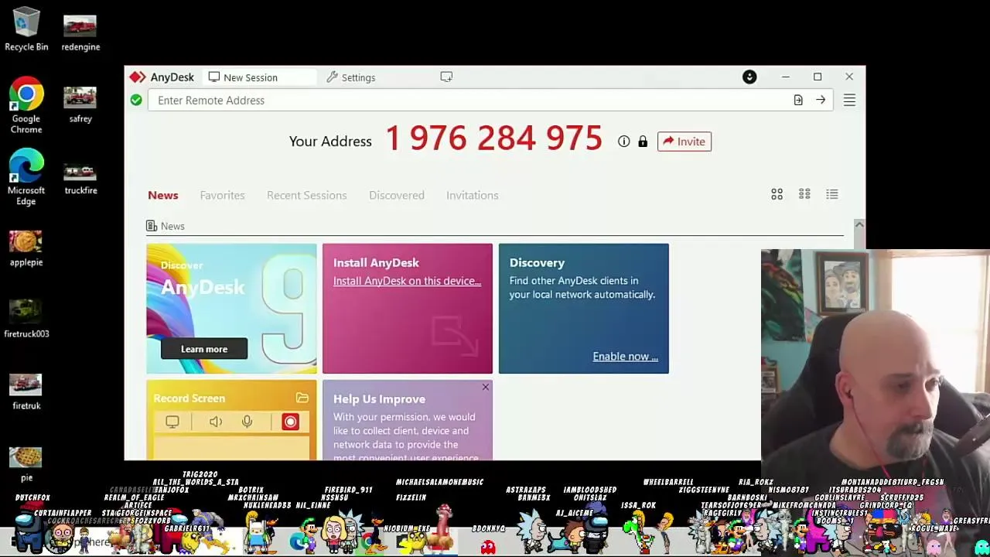Viewport: 990px width, 557px height.
Task: Click the Your Address label
Action: click(330, 142)
